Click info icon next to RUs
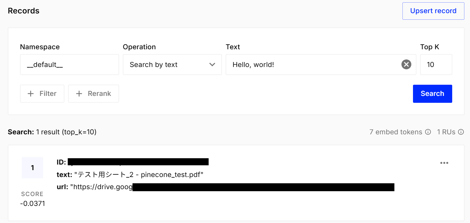The width and height of the screenshot is (470, 223). pos(461,132)
